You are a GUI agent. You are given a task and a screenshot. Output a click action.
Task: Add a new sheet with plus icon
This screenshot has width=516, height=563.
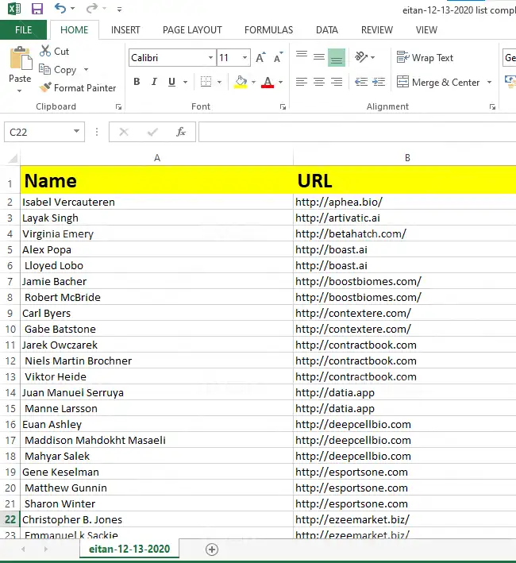point(212,549)
